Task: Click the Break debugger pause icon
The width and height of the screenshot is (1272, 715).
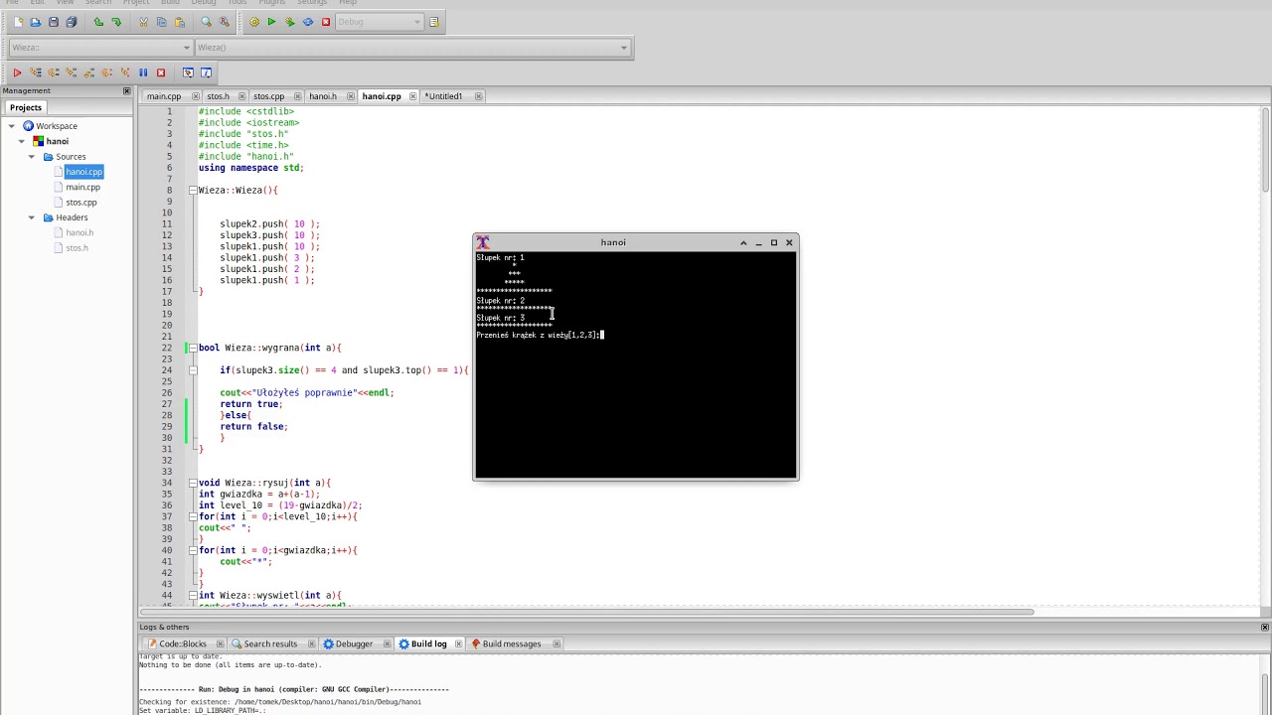Action: click(x=143, y=72)
